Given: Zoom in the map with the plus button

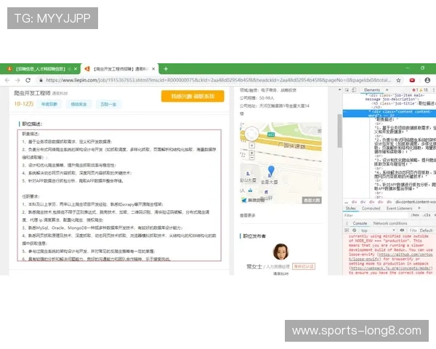Looking at the screenshot, I should [251, 153].
